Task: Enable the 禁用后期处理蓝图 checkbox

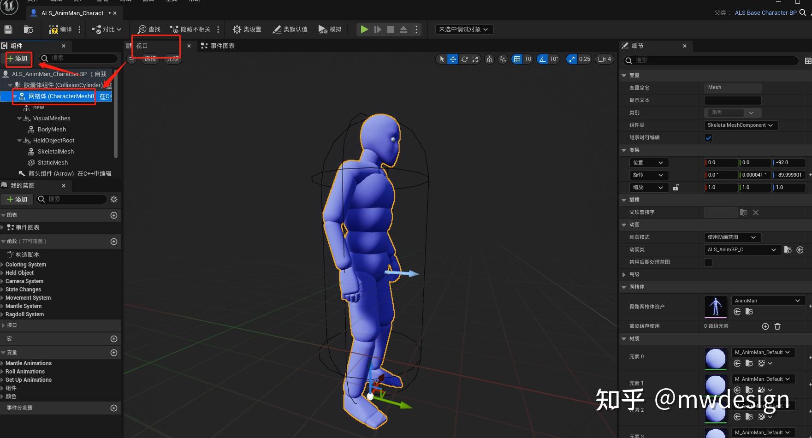Action: click(708, 262)
